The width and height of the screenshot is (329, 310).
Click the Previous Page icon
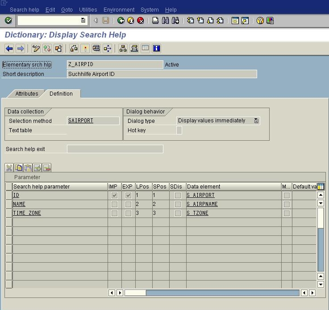click(x=200, y=21)
